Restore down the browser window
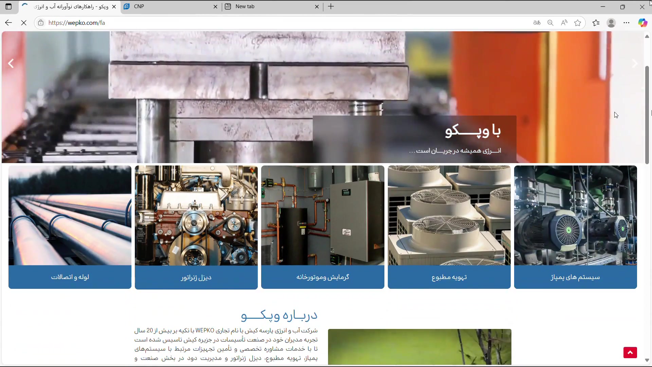 (x=622, y=6)
